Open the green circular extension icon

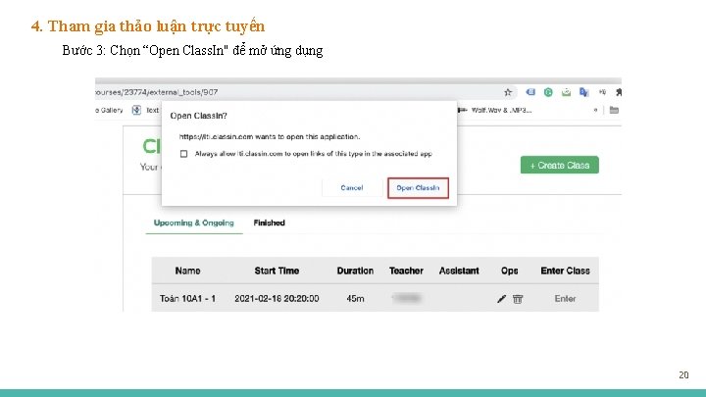pos(548,92)
